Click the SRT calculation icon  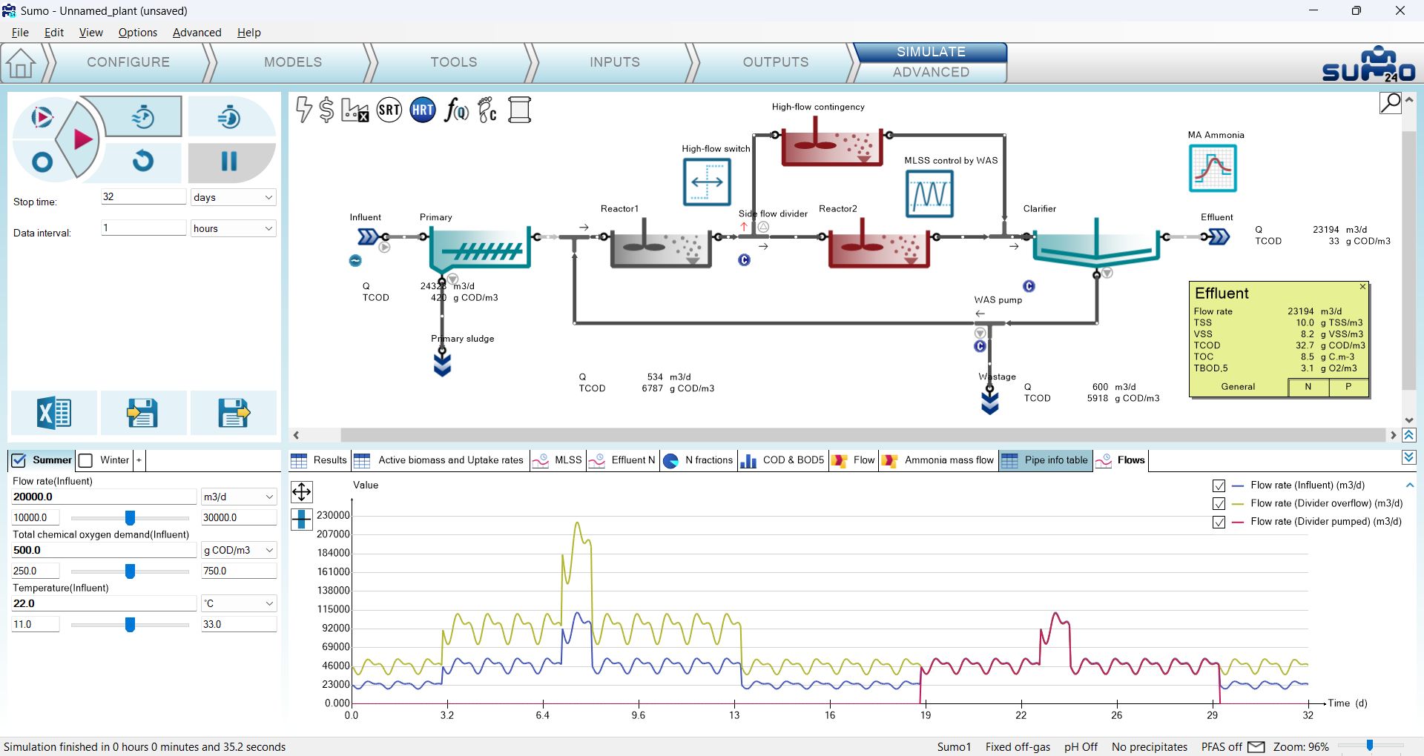pyautogui.click(x=389, y=110)
